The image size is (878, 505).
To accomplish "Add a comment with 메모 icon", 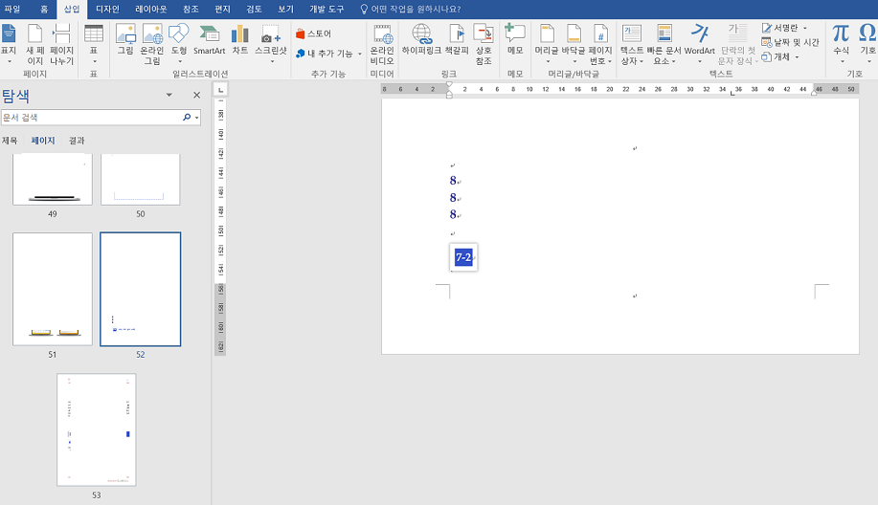I will point(515,39).
